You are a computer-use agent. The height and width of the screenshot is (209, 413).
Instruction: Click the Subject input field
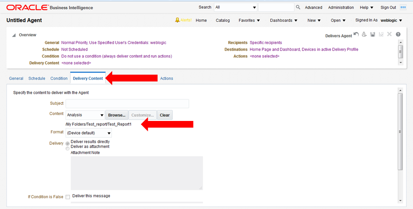pos(127,103)
